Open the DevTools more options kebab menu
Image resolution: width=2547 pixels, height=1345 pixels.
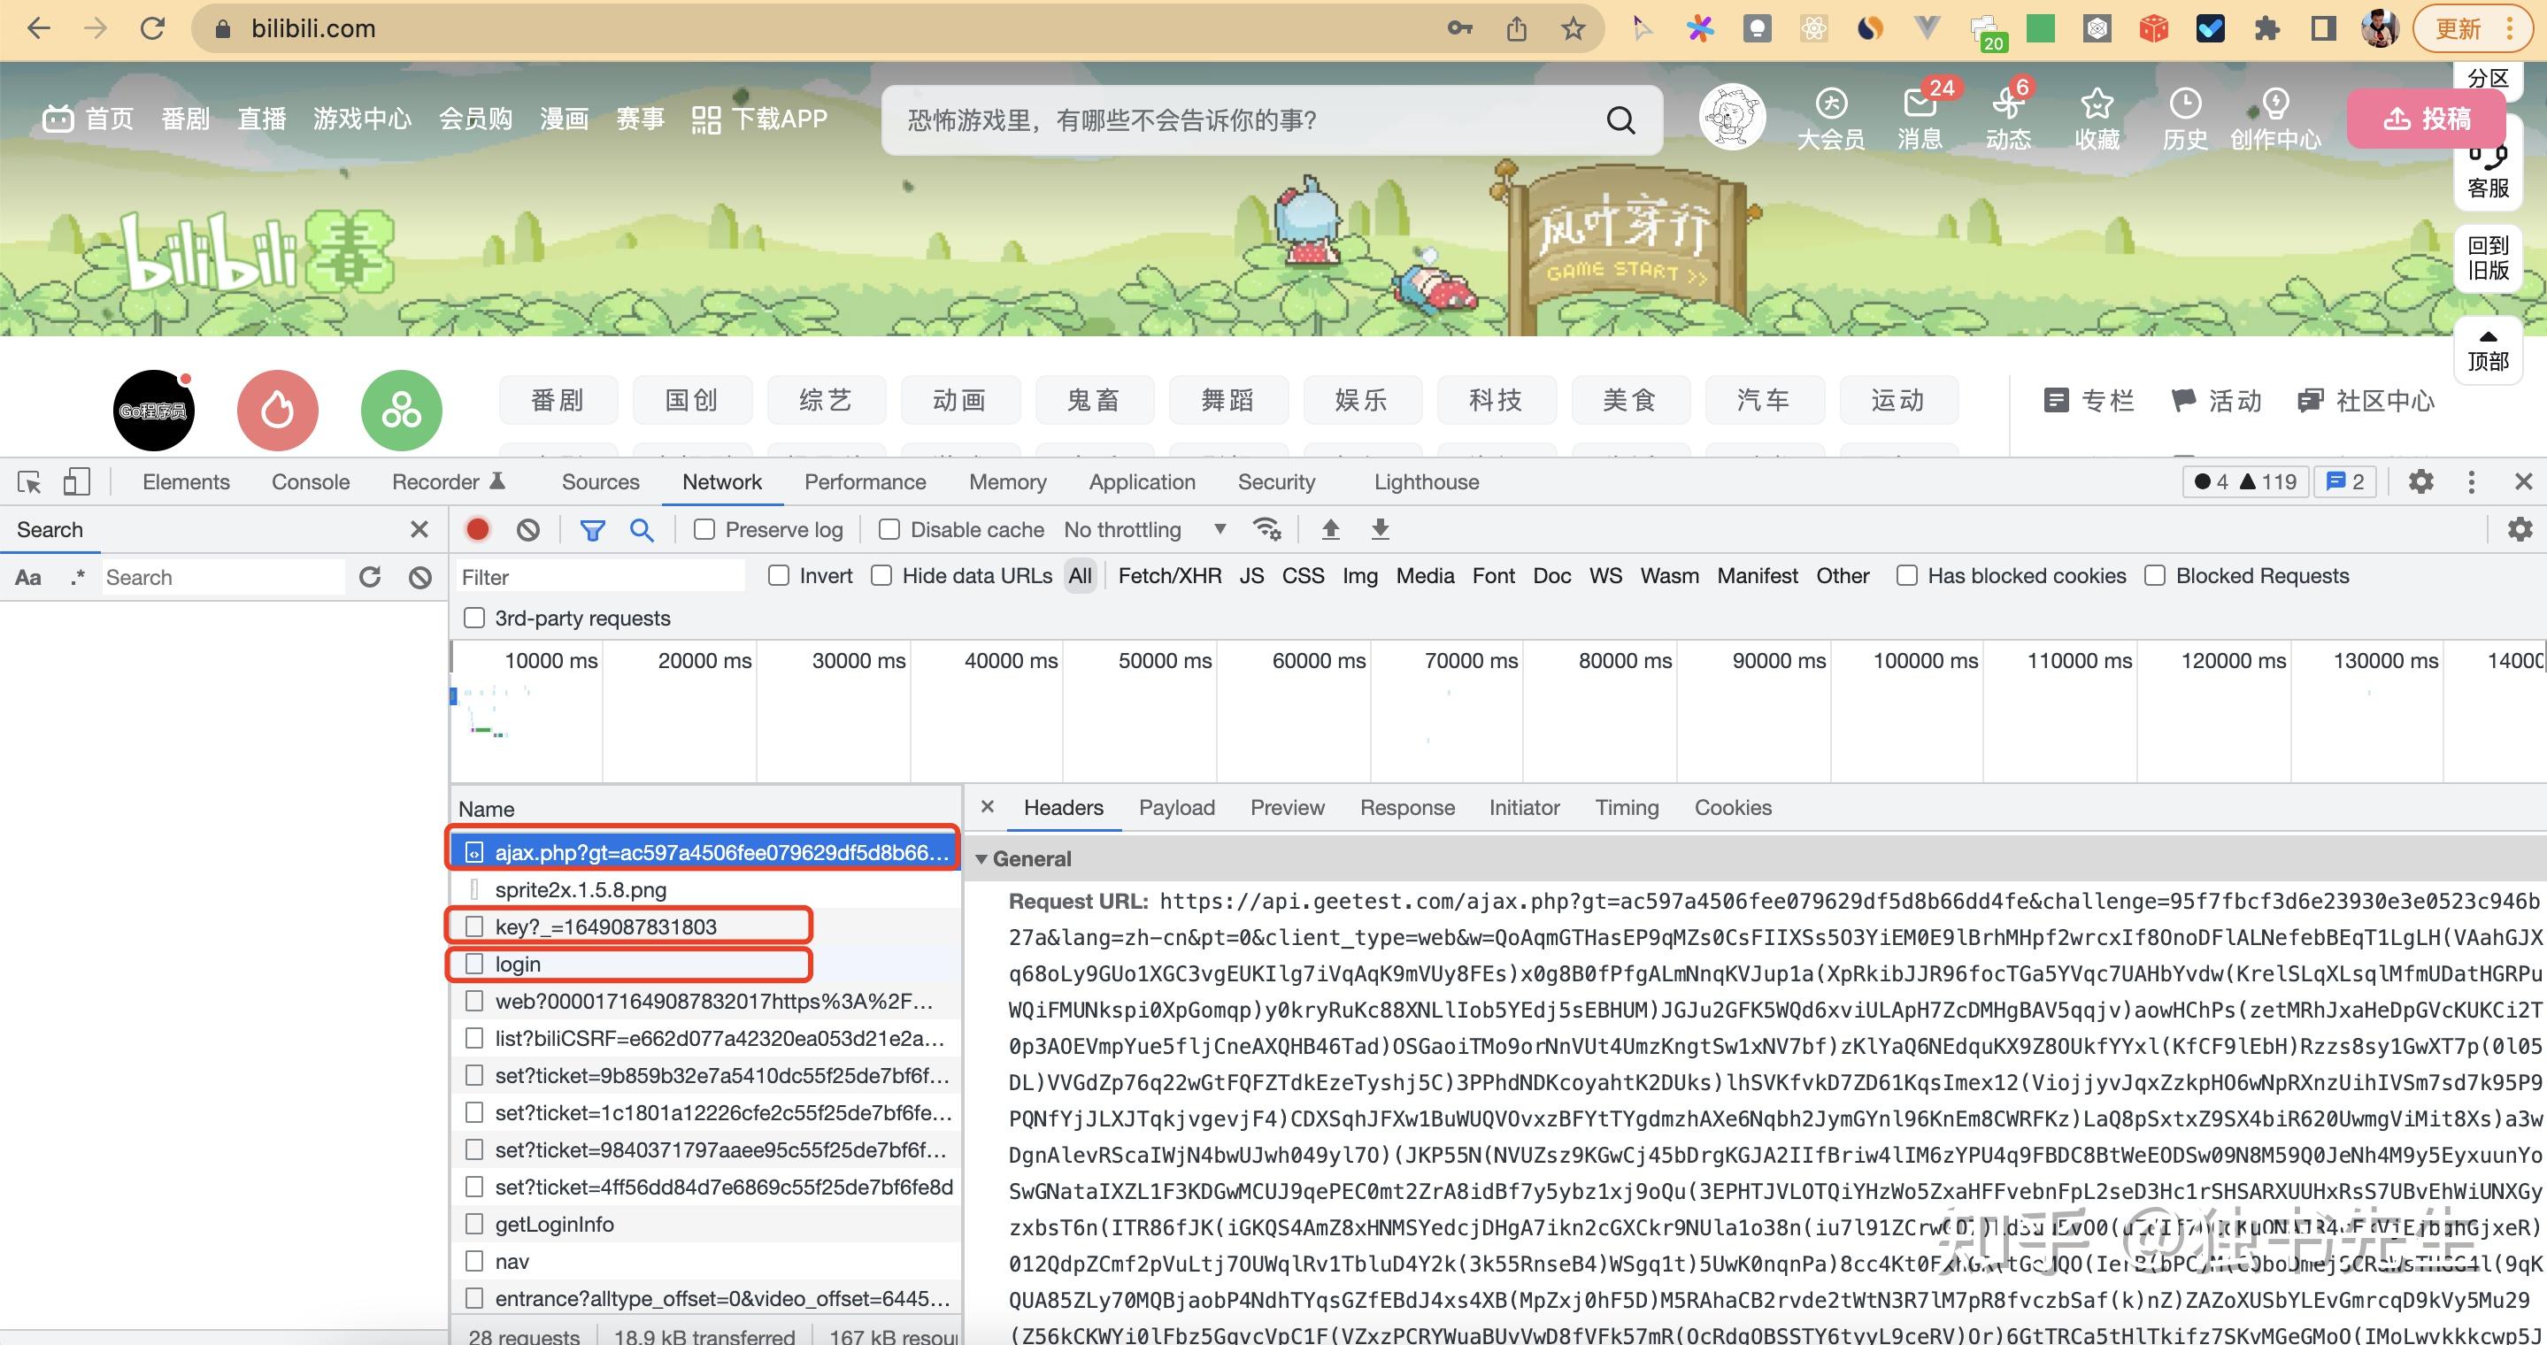(2472, 481)
